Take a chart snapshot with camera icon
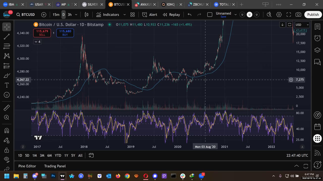This screenshot has width=323, height=181. click(298, 15)
